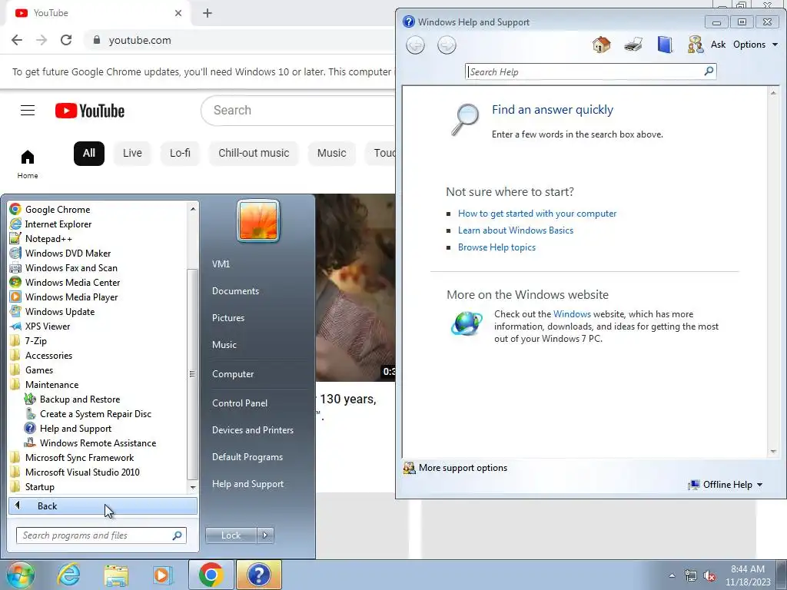Launch Windows DVD Maker
This screenshot has width=787, height=590.
[68, 253]
